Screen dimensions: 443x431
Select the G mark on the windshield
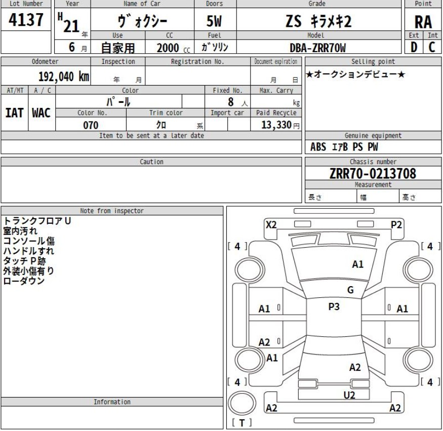(350, 290)
